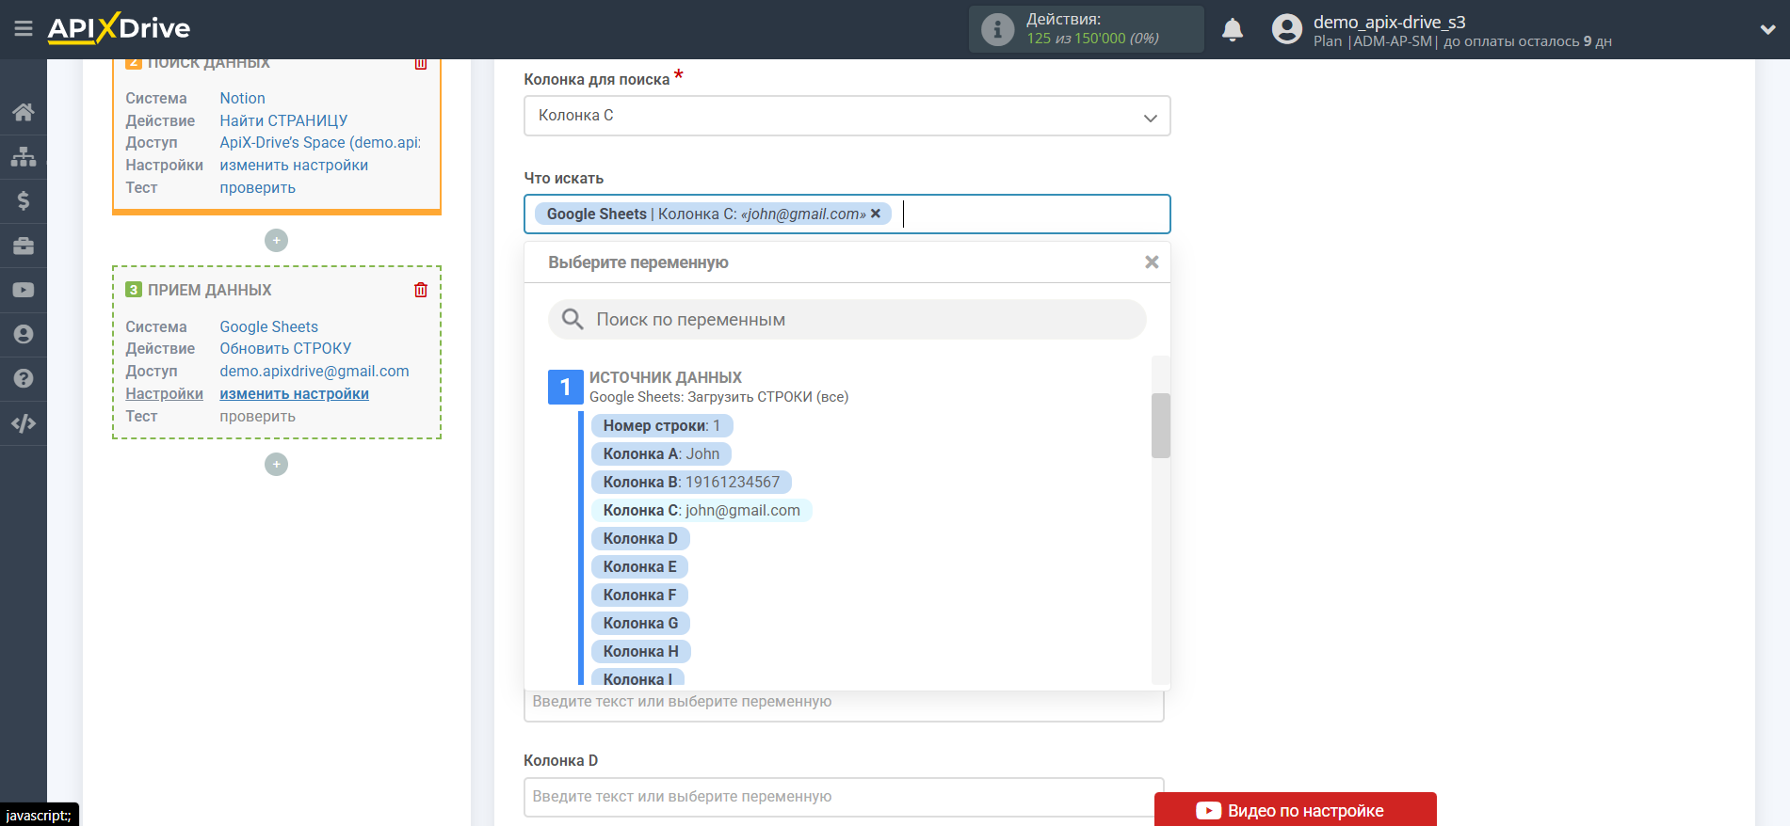Remove the Колонка C variable tag

[876, 214]
